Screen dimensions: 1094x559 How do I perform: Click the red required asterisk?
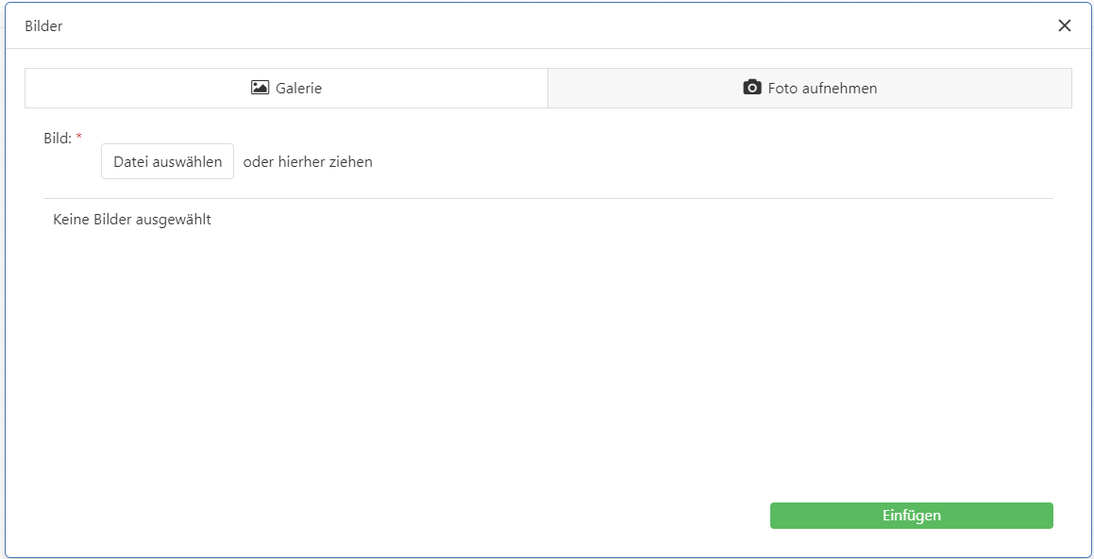click(79, 138)
